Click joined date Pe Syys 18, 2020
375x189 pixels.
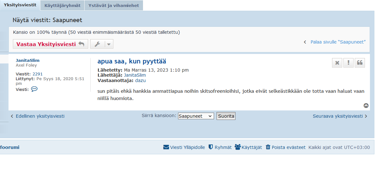coord(50,81)
